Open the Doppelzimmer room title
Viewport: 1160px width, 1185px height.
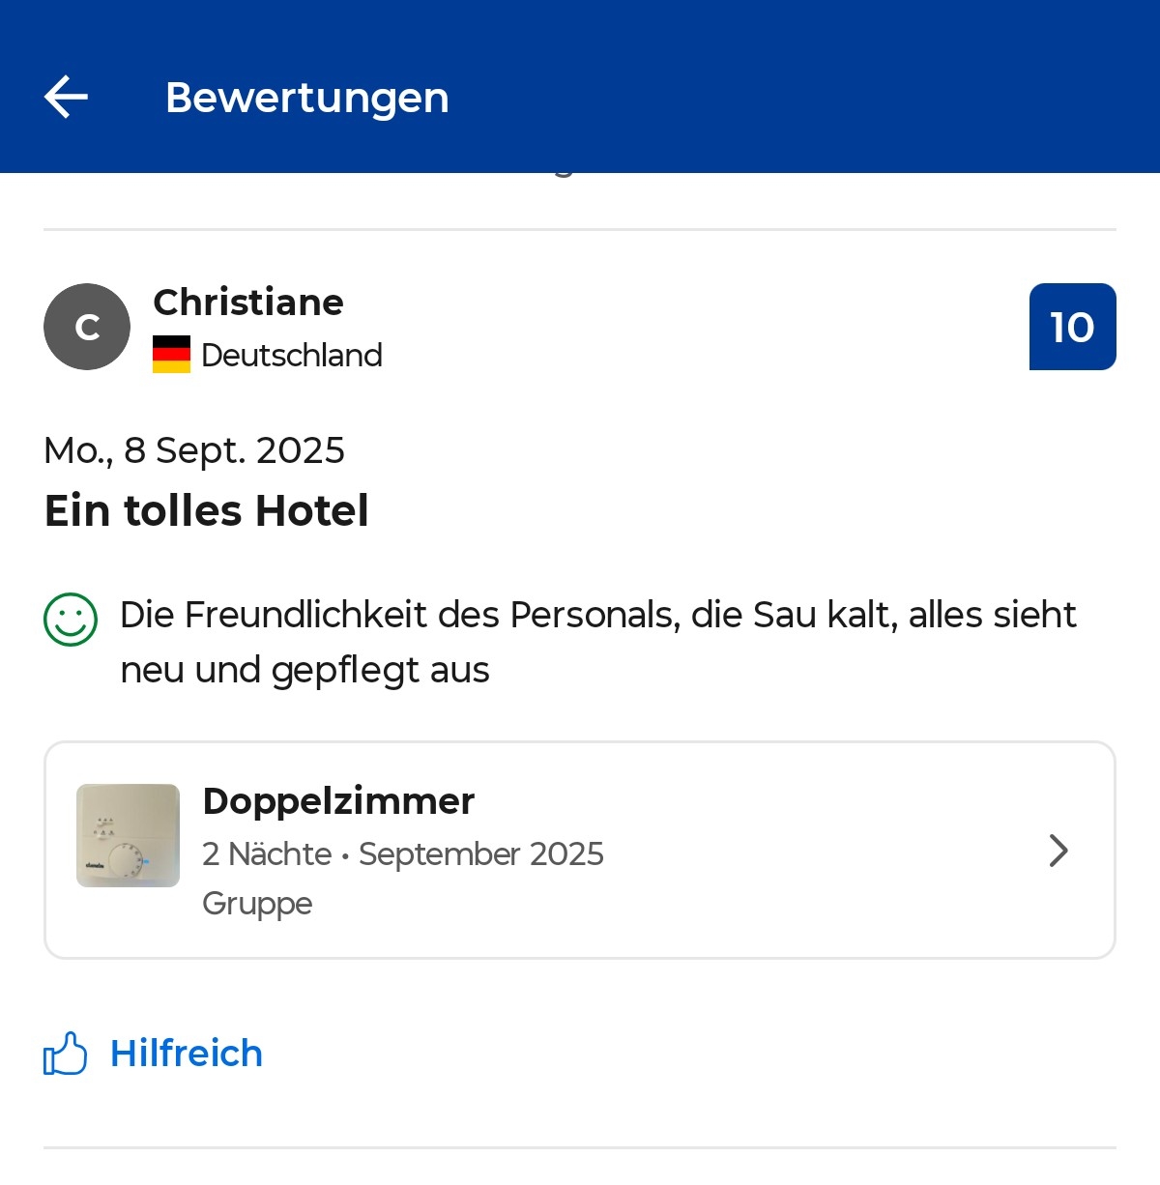pyautogui.click(x=338, y=801)
